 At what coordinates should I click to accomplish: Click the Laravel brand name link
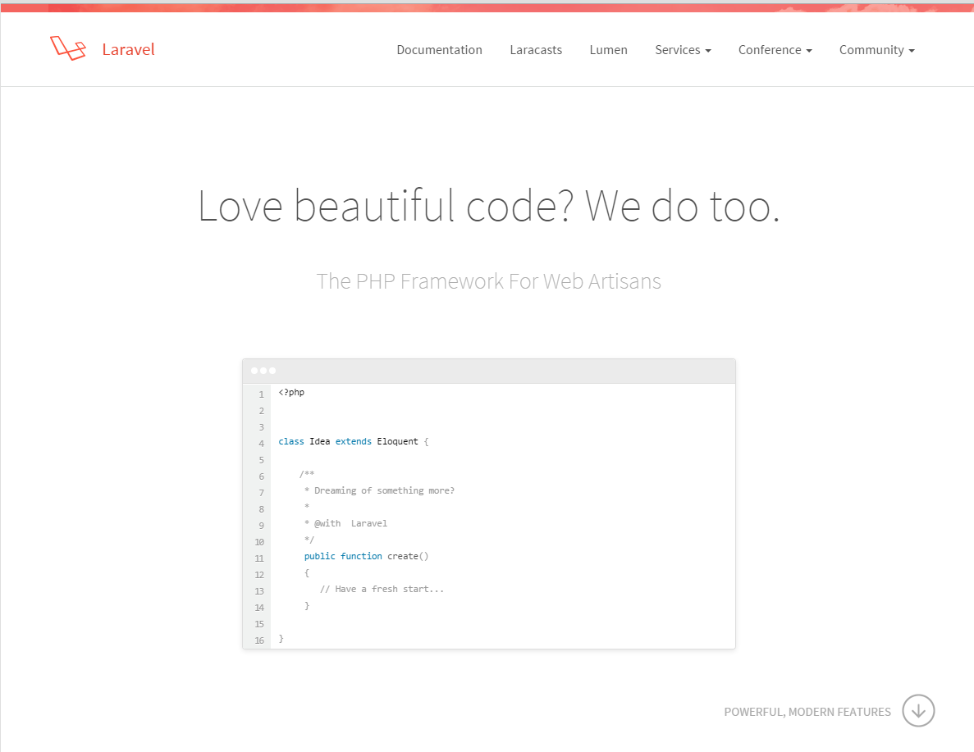(128, 50)
